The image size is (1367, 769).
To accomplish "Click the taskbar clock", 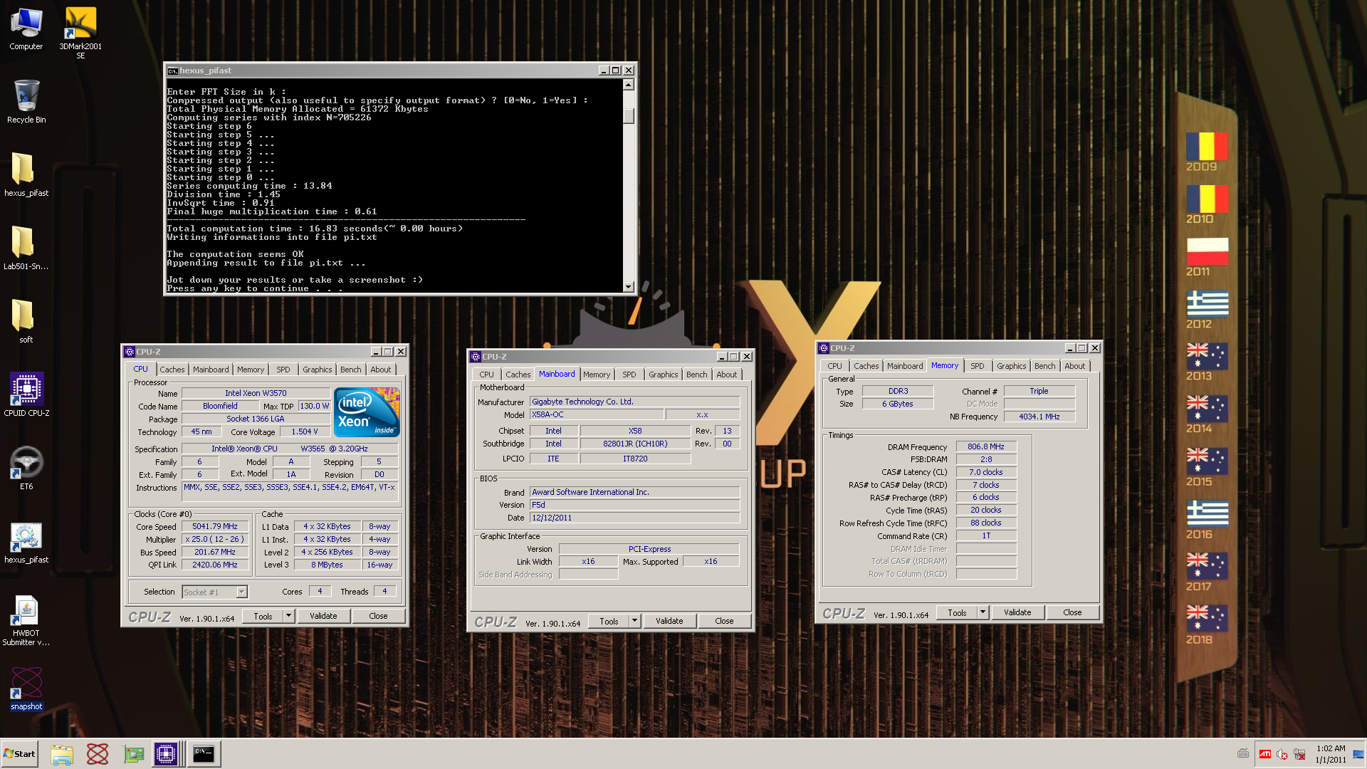I will pyautogui.click(x=1330, y=754).
